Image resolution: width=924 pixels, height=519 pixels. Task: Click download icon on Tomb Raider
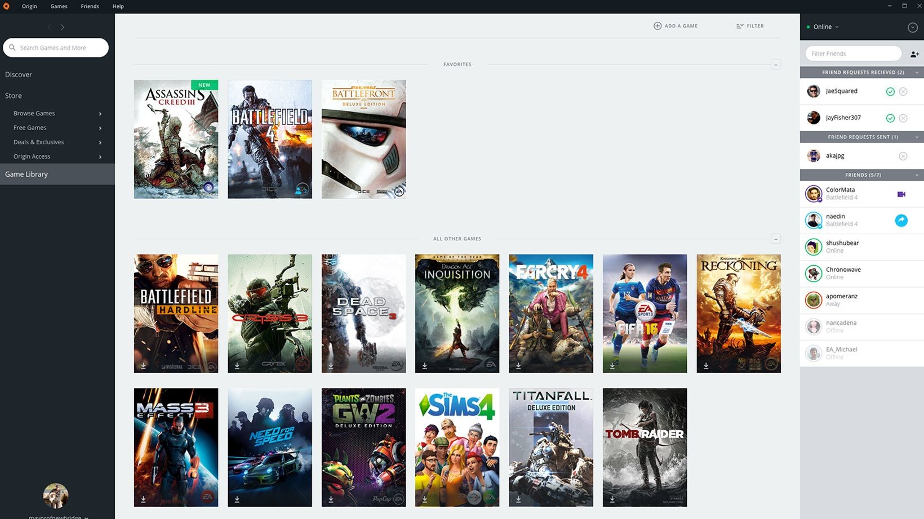(x=612, y=499)
